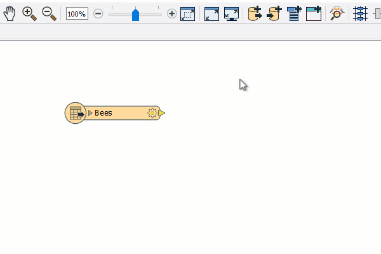Expand the Bees attribute list arrow
The height and width of the screenshot is (254, 381).
pos(90,113)
